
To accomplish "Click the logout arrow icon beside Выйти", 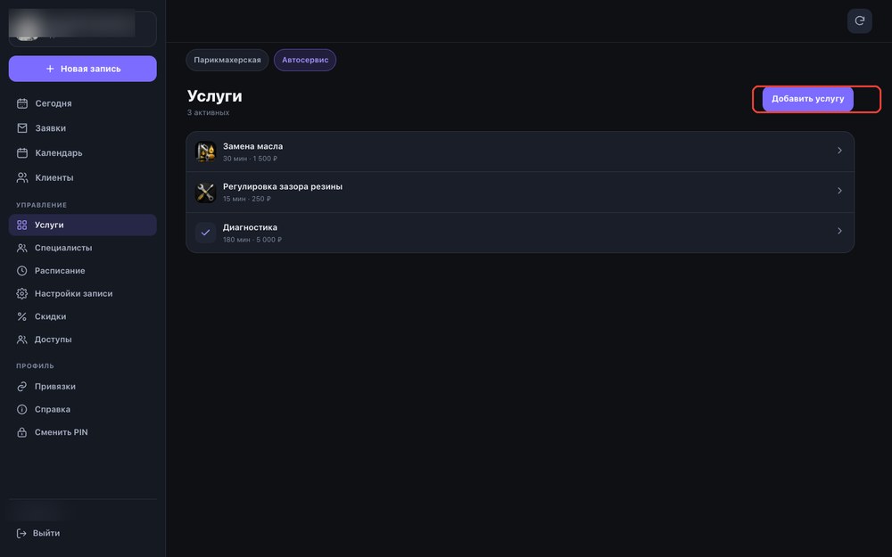I will (21, 533).
